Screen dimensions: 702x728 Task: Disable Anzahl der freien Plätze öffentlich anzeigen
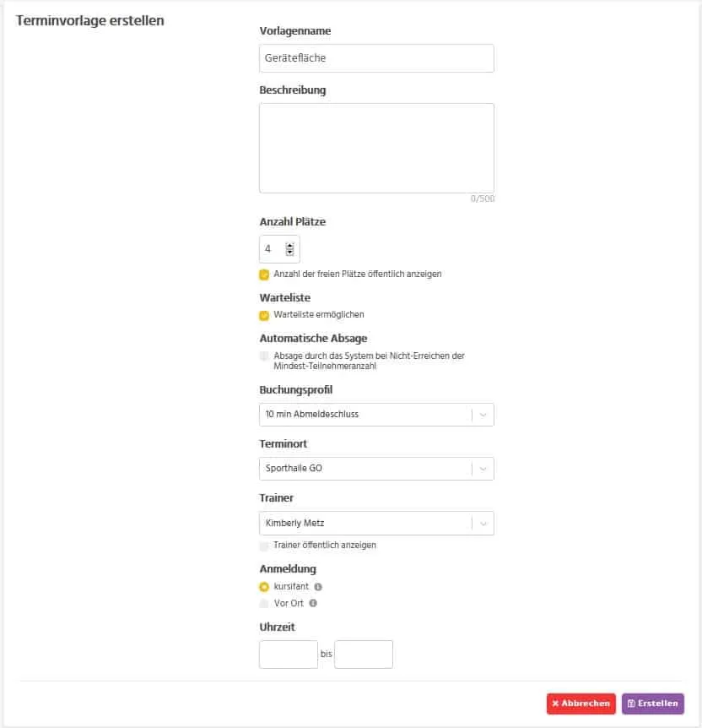pyautogui.click(x=264, y=274)
